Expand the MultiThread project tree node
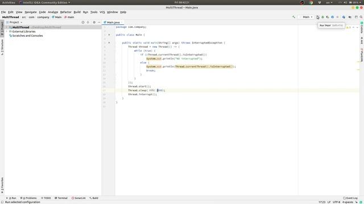Screen dimensions: 364x204 [7, 27]
